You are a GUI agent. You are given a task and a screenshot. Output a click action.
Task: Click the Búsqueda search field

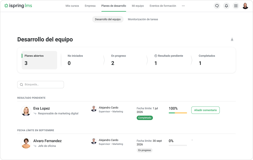[40, 85]
